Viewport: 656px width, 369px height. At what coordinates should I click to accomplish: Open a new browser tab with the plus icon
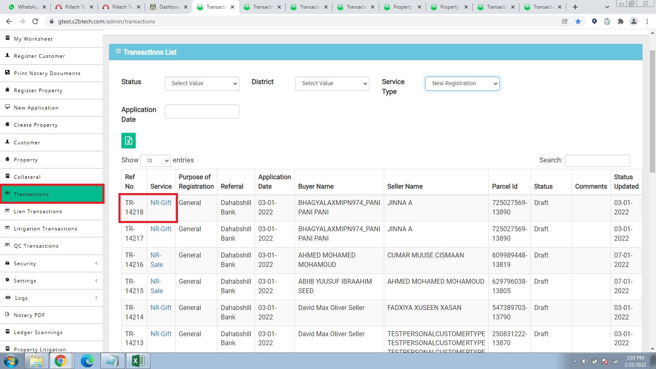(575, 7)
